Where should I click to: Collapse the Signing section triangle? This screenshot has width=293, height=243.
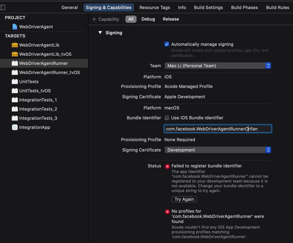[x=100, y=33]
